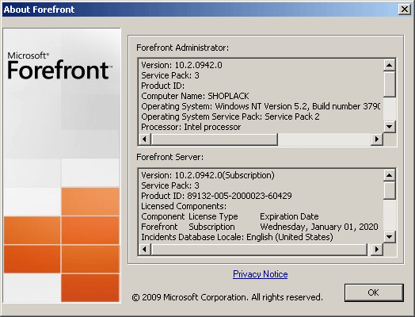415x317 pixels.
Task: Select the Computer Name: SHOPLACK line
Action: (195, 96)
